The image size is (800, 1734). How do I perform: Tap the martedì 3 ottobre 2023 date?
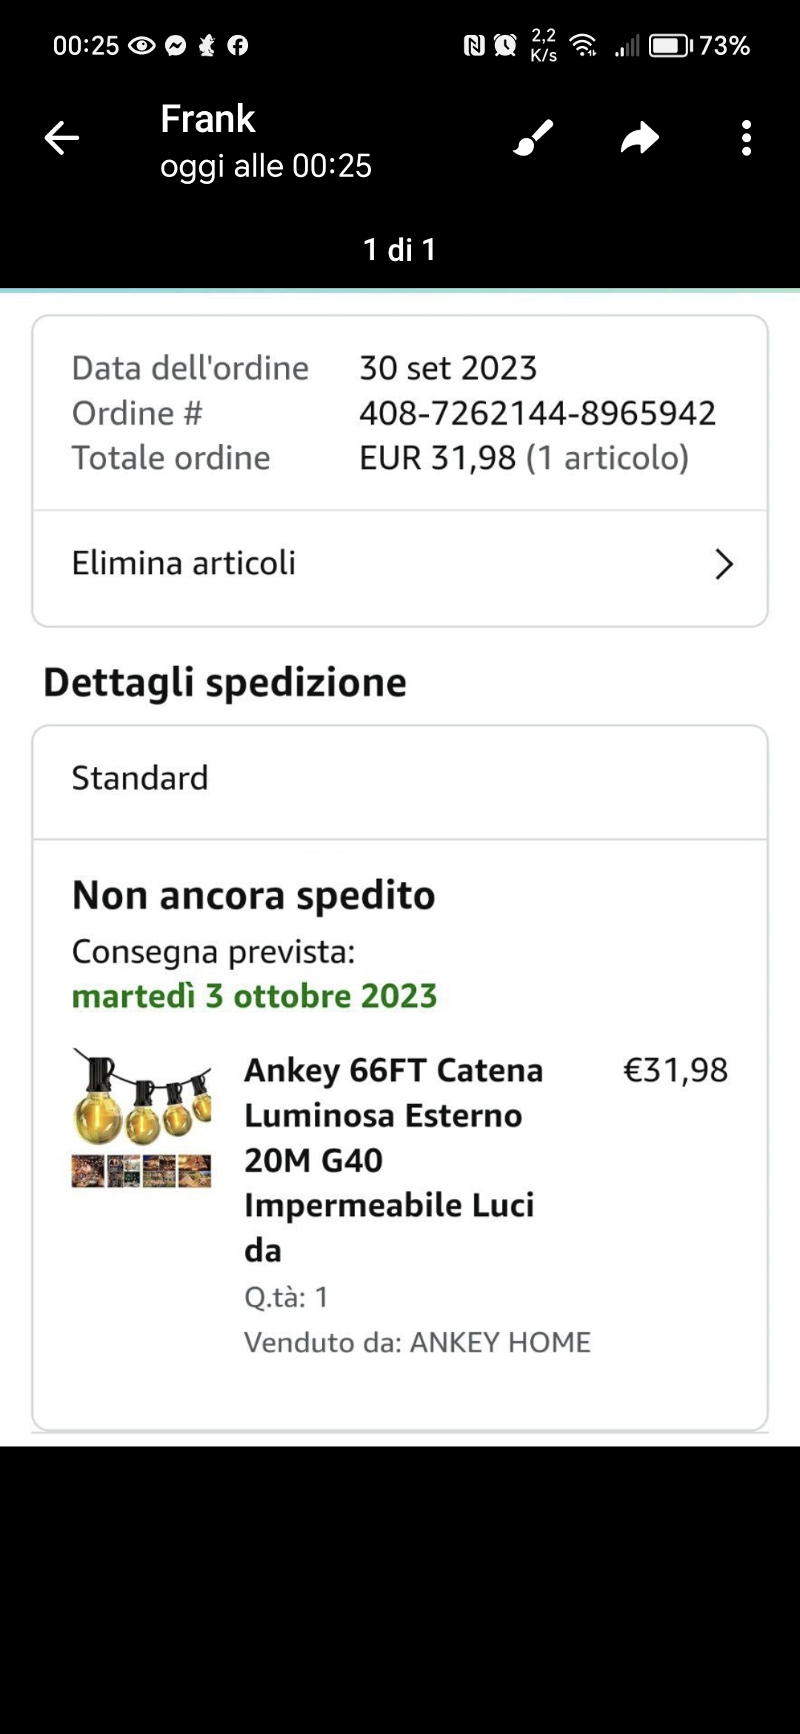pyautogui.click(x=254, y=996)
